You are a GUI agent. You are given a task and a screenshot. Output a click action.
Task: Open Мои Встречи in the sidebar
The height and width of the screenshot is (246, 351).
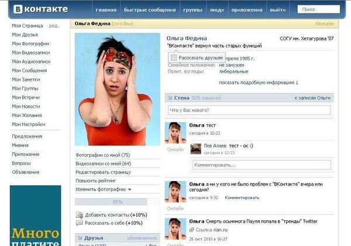[x=26, y=97]
